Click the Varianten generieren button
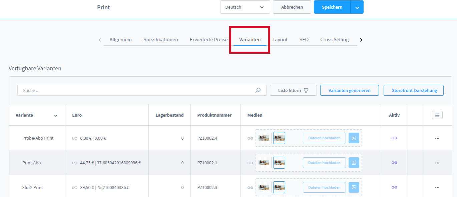457x197 pixels. click(x=349, y=90)
